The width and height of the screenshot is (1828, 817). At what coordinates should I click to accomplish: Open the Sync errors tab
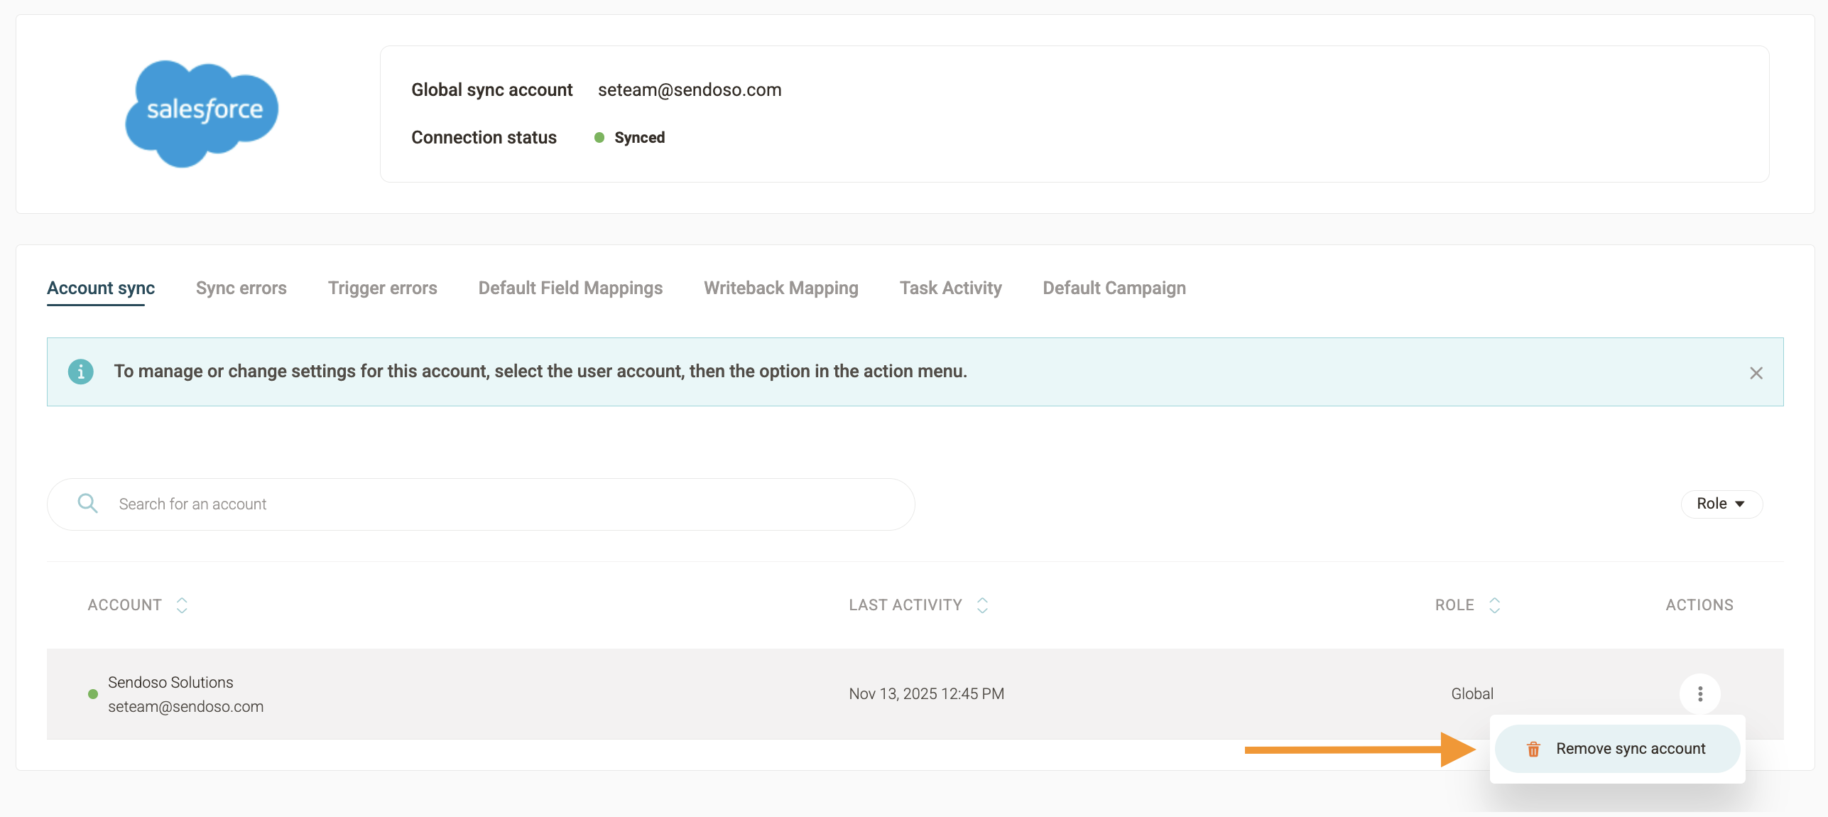[x=241, y=288]
